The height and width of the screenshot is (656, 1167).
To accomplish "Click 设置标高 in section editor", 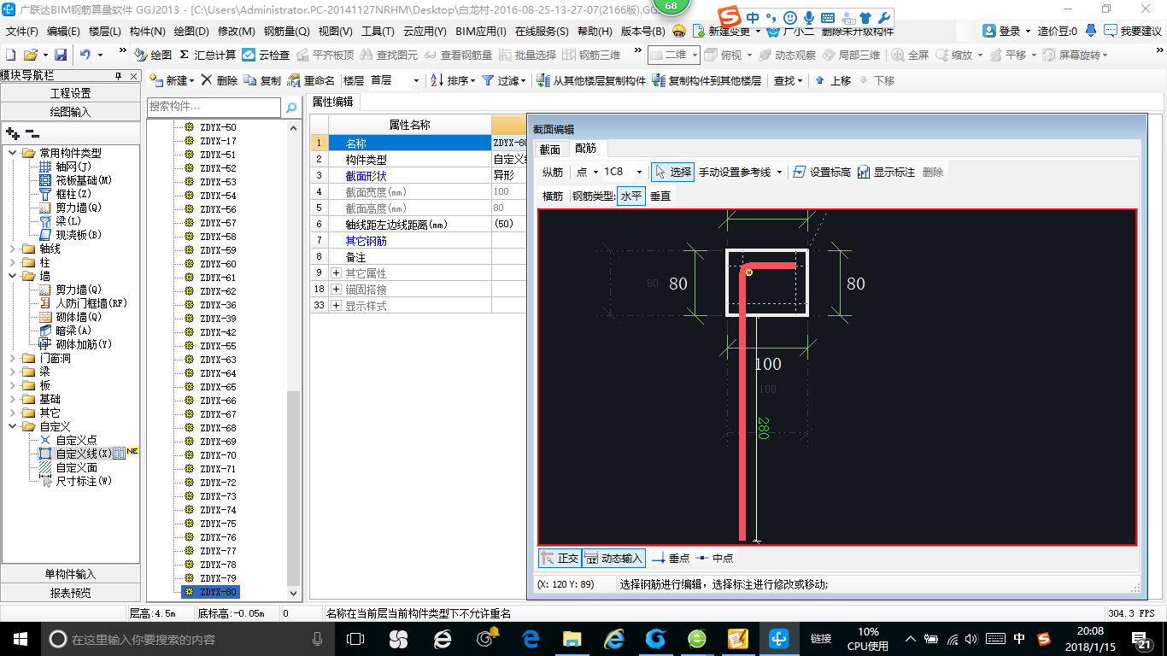I will [821, 172].
